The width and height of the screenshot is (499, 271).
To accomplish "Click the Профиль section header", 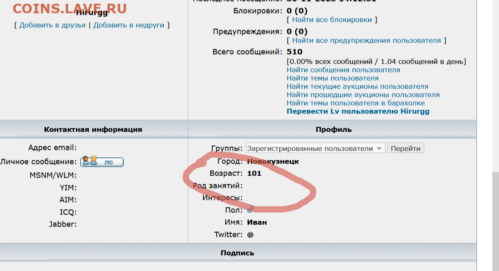I will pos(333,129).
